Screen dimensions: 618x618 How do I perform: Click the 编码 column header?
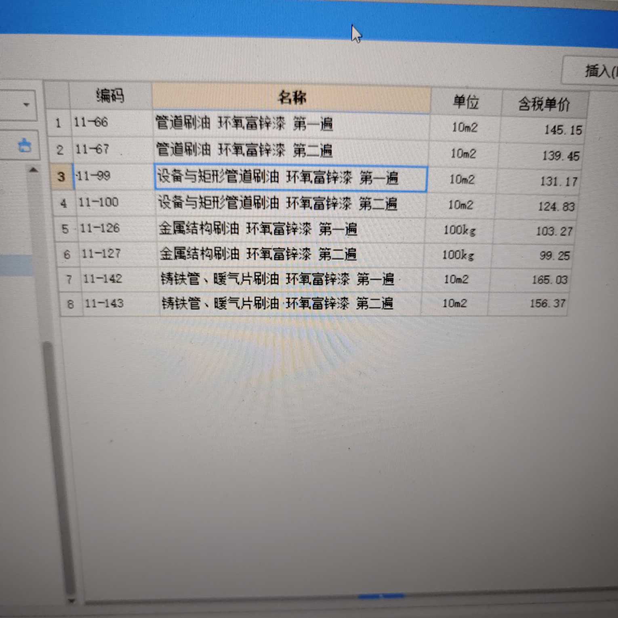[110, 96]
